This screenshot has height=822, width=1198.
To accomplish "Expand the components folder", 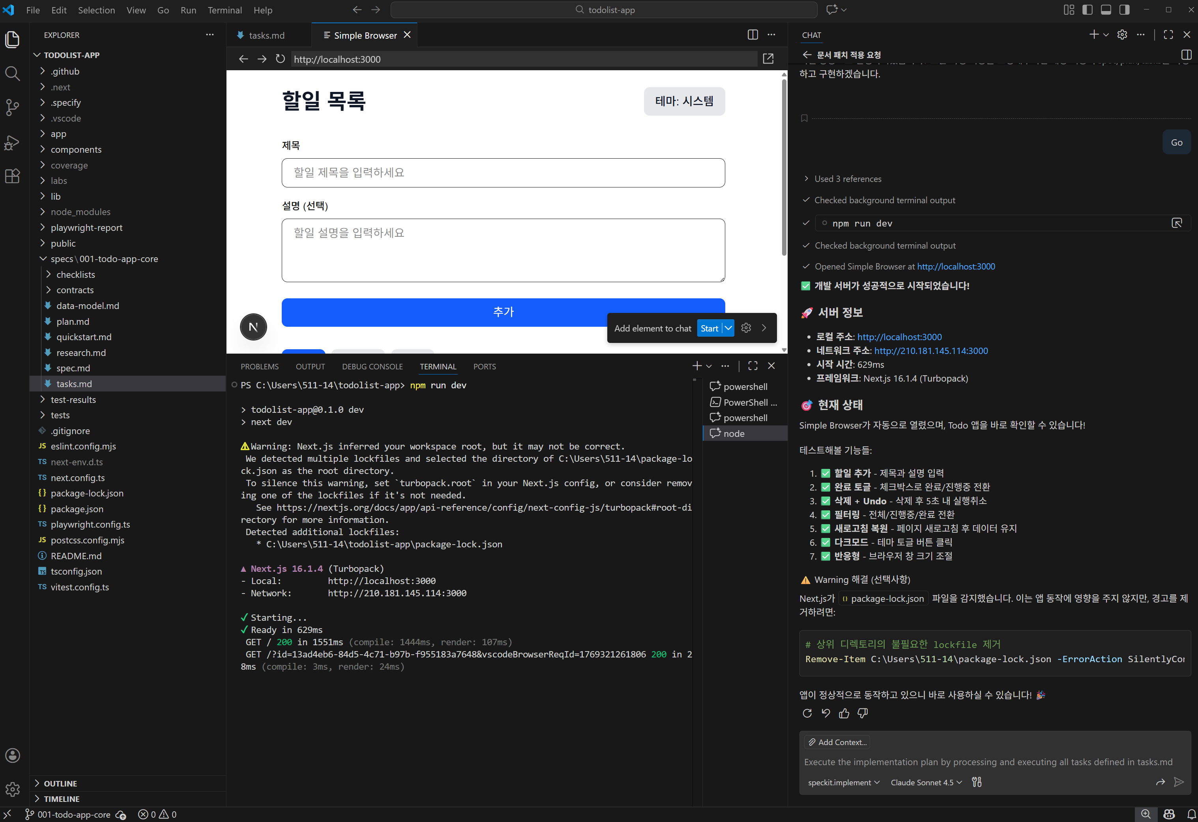I will click(76, 150).
